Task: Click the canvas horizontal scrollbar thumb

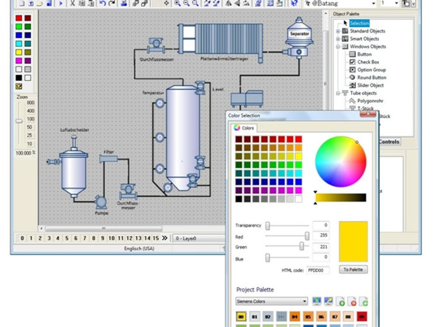Action: (x=104, y=229)
